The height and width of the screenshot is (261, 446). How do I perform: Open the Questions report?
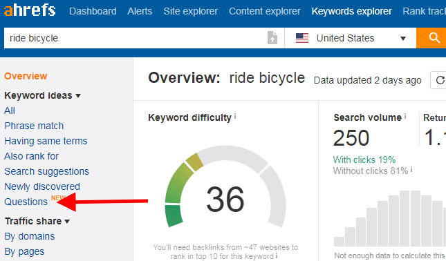click(26, 202)
